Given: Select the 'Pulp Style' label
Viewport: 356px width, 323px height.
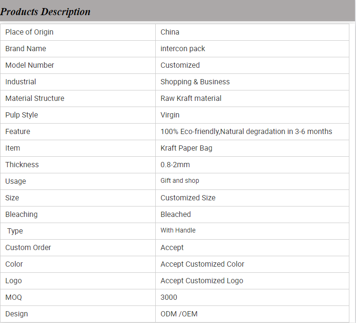Looking at the screenshot, I should pos(22,115).
